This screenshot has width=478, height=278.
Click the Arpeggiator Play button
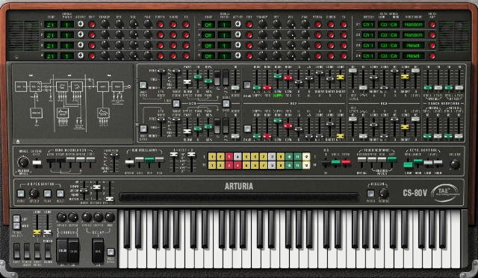coord(47,194)
